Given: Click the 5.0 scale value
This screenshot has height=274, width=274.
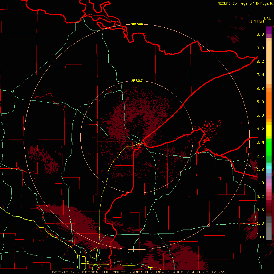Looking at the screenshot, I should click(260, 115).
